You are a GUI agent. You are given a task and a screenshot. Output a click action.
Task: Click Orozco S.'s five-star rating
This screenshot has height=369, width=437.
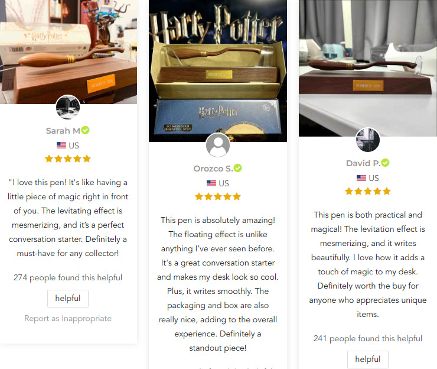[x=218, y=197]
